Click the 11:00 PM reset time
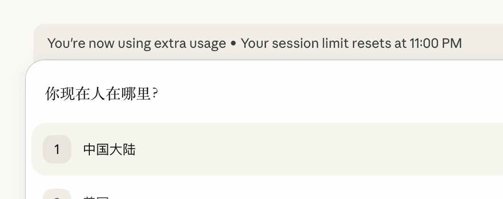Image resolution: width=503 pixels, height=199 pixels. pos(435,44)
